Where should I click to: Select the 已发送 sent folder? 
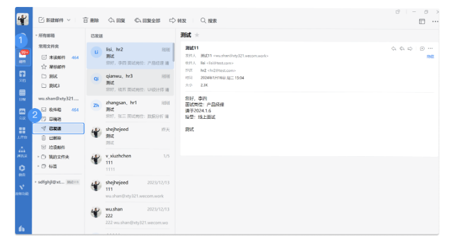coord(58,128)
